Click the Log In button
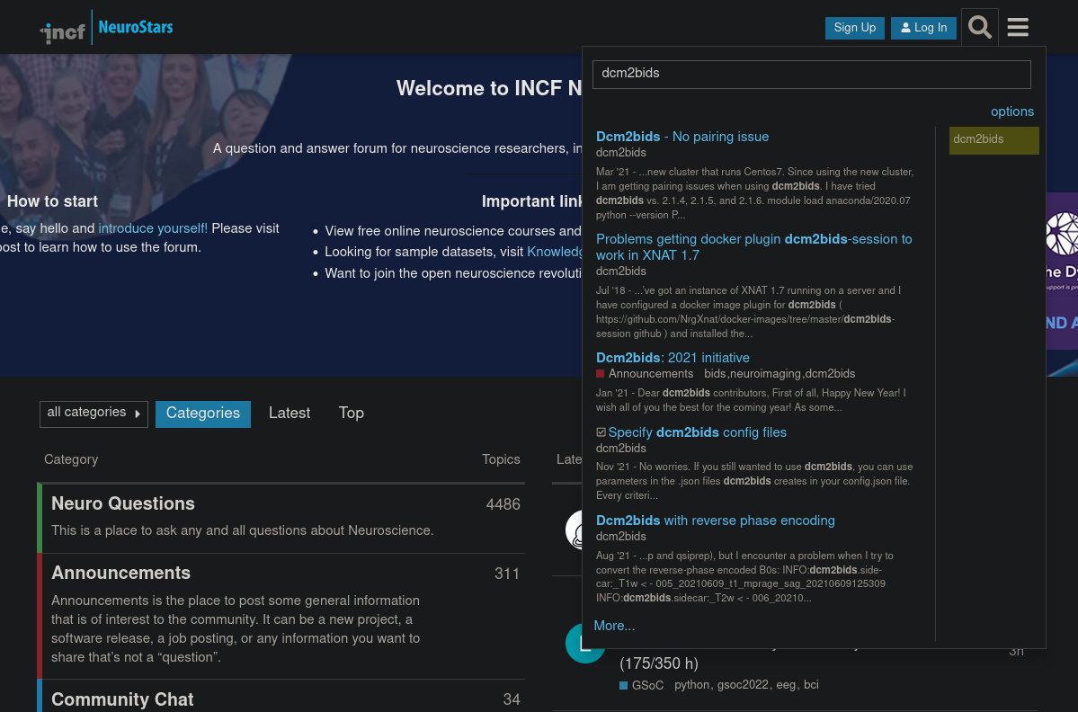1078x712 pixels. point(923,28)
